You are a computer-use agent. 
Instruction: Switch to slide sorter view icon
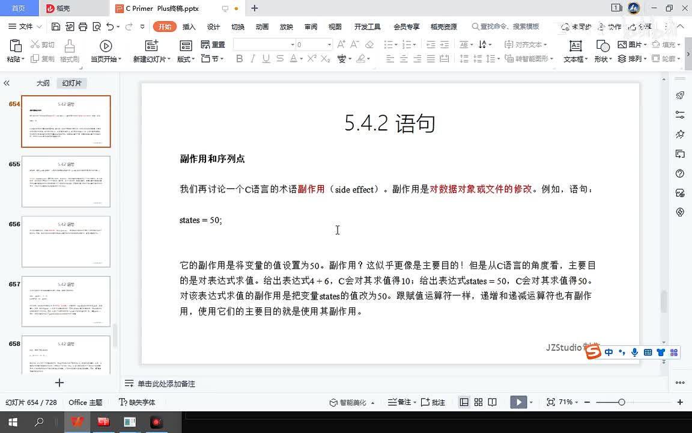click(x=478, y=402)
